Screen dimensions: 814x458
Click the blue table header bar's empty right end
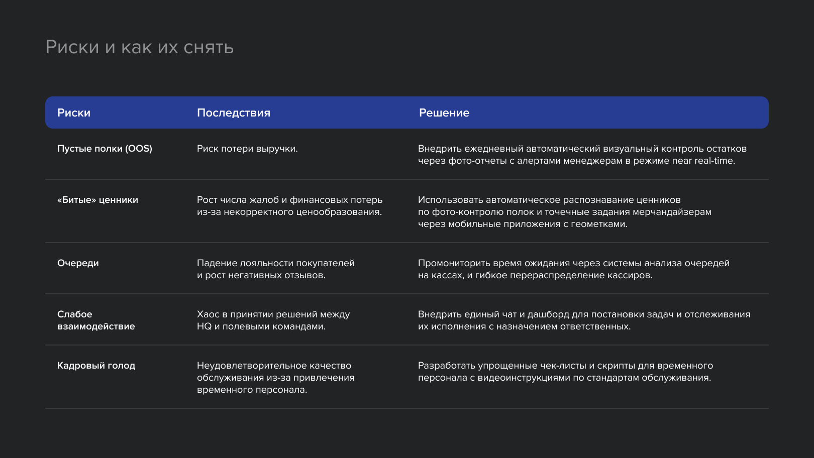[x=703, y=113]
